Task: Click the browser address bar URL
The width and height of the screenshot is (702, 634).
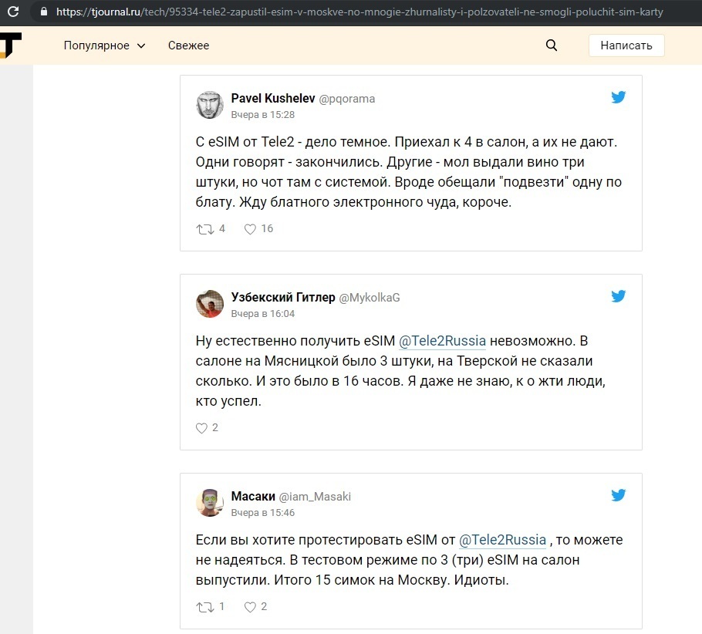Action: click(x=359, y=12)
